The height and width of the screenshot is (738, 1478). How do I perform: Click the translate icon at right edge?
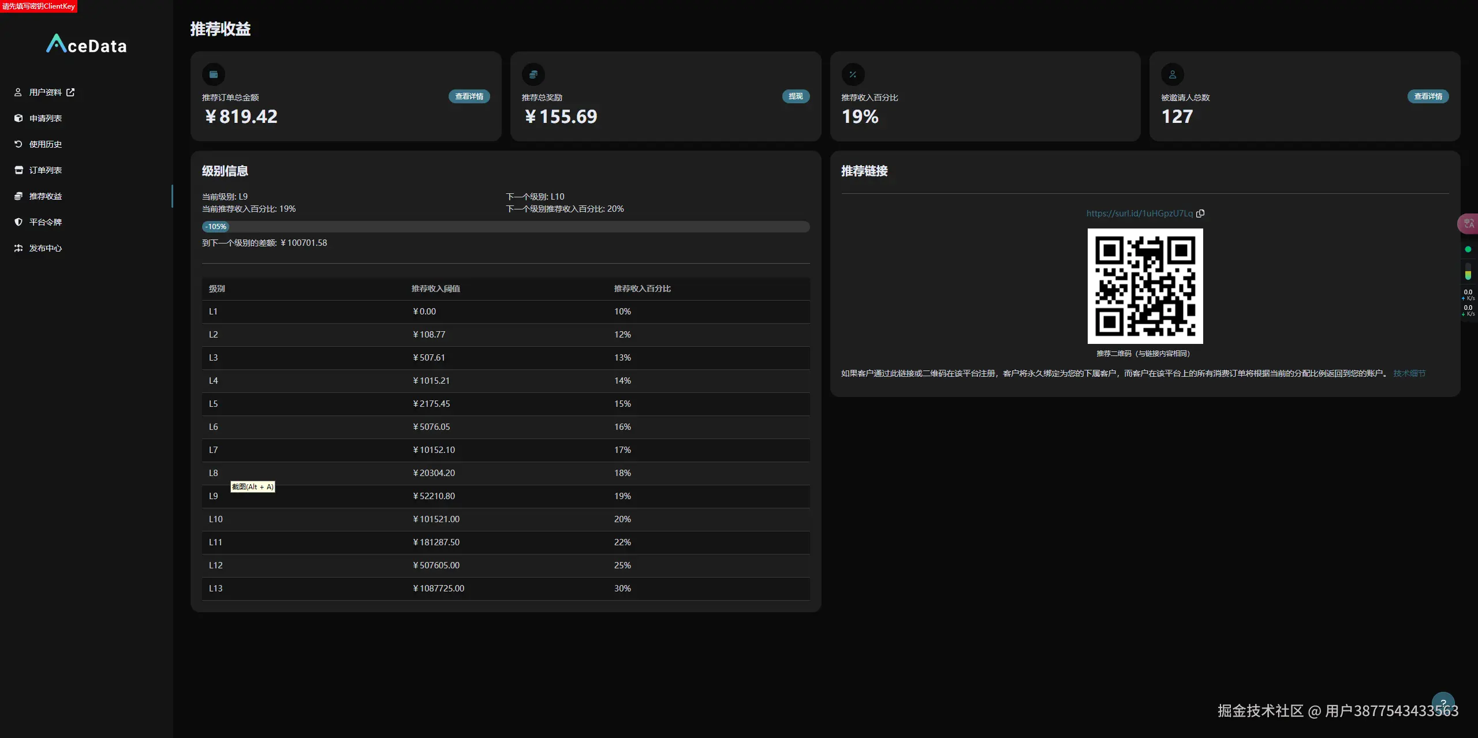coord(1469,224)
